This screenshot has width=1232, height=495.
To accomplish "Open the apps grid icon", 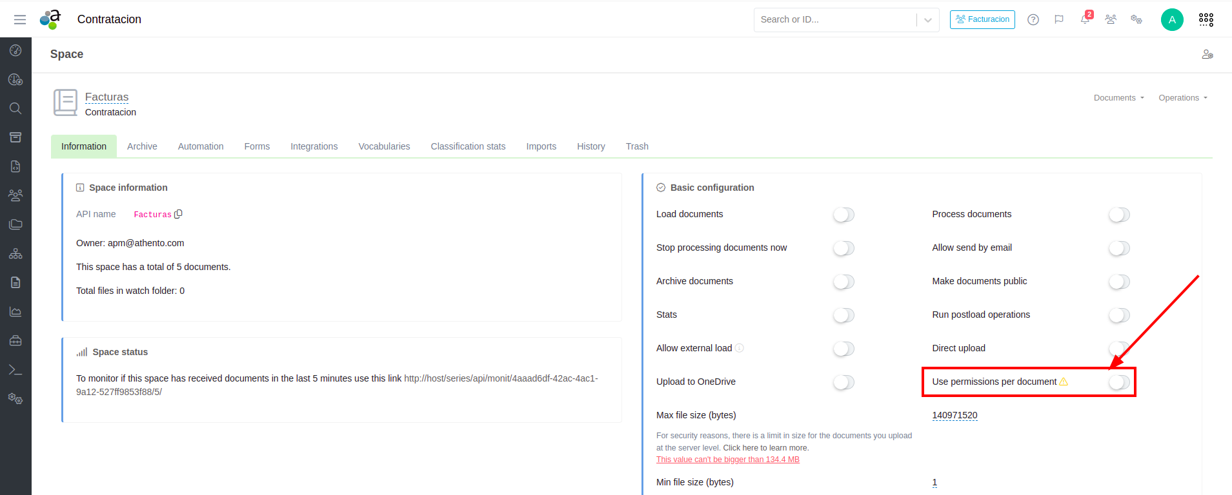I will pos(1206,19).
